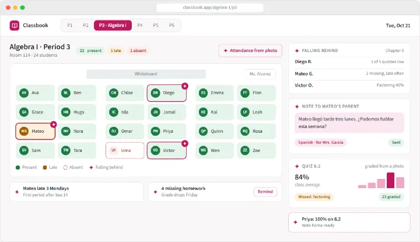Click the green Present legend swatch
420x242 pixels.
coord(18,167)
